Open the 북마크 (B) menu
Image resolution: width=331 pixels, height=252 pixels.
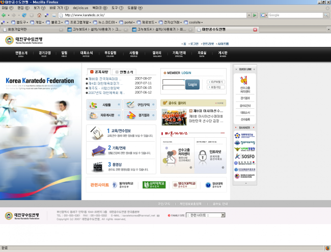[100, 8]
